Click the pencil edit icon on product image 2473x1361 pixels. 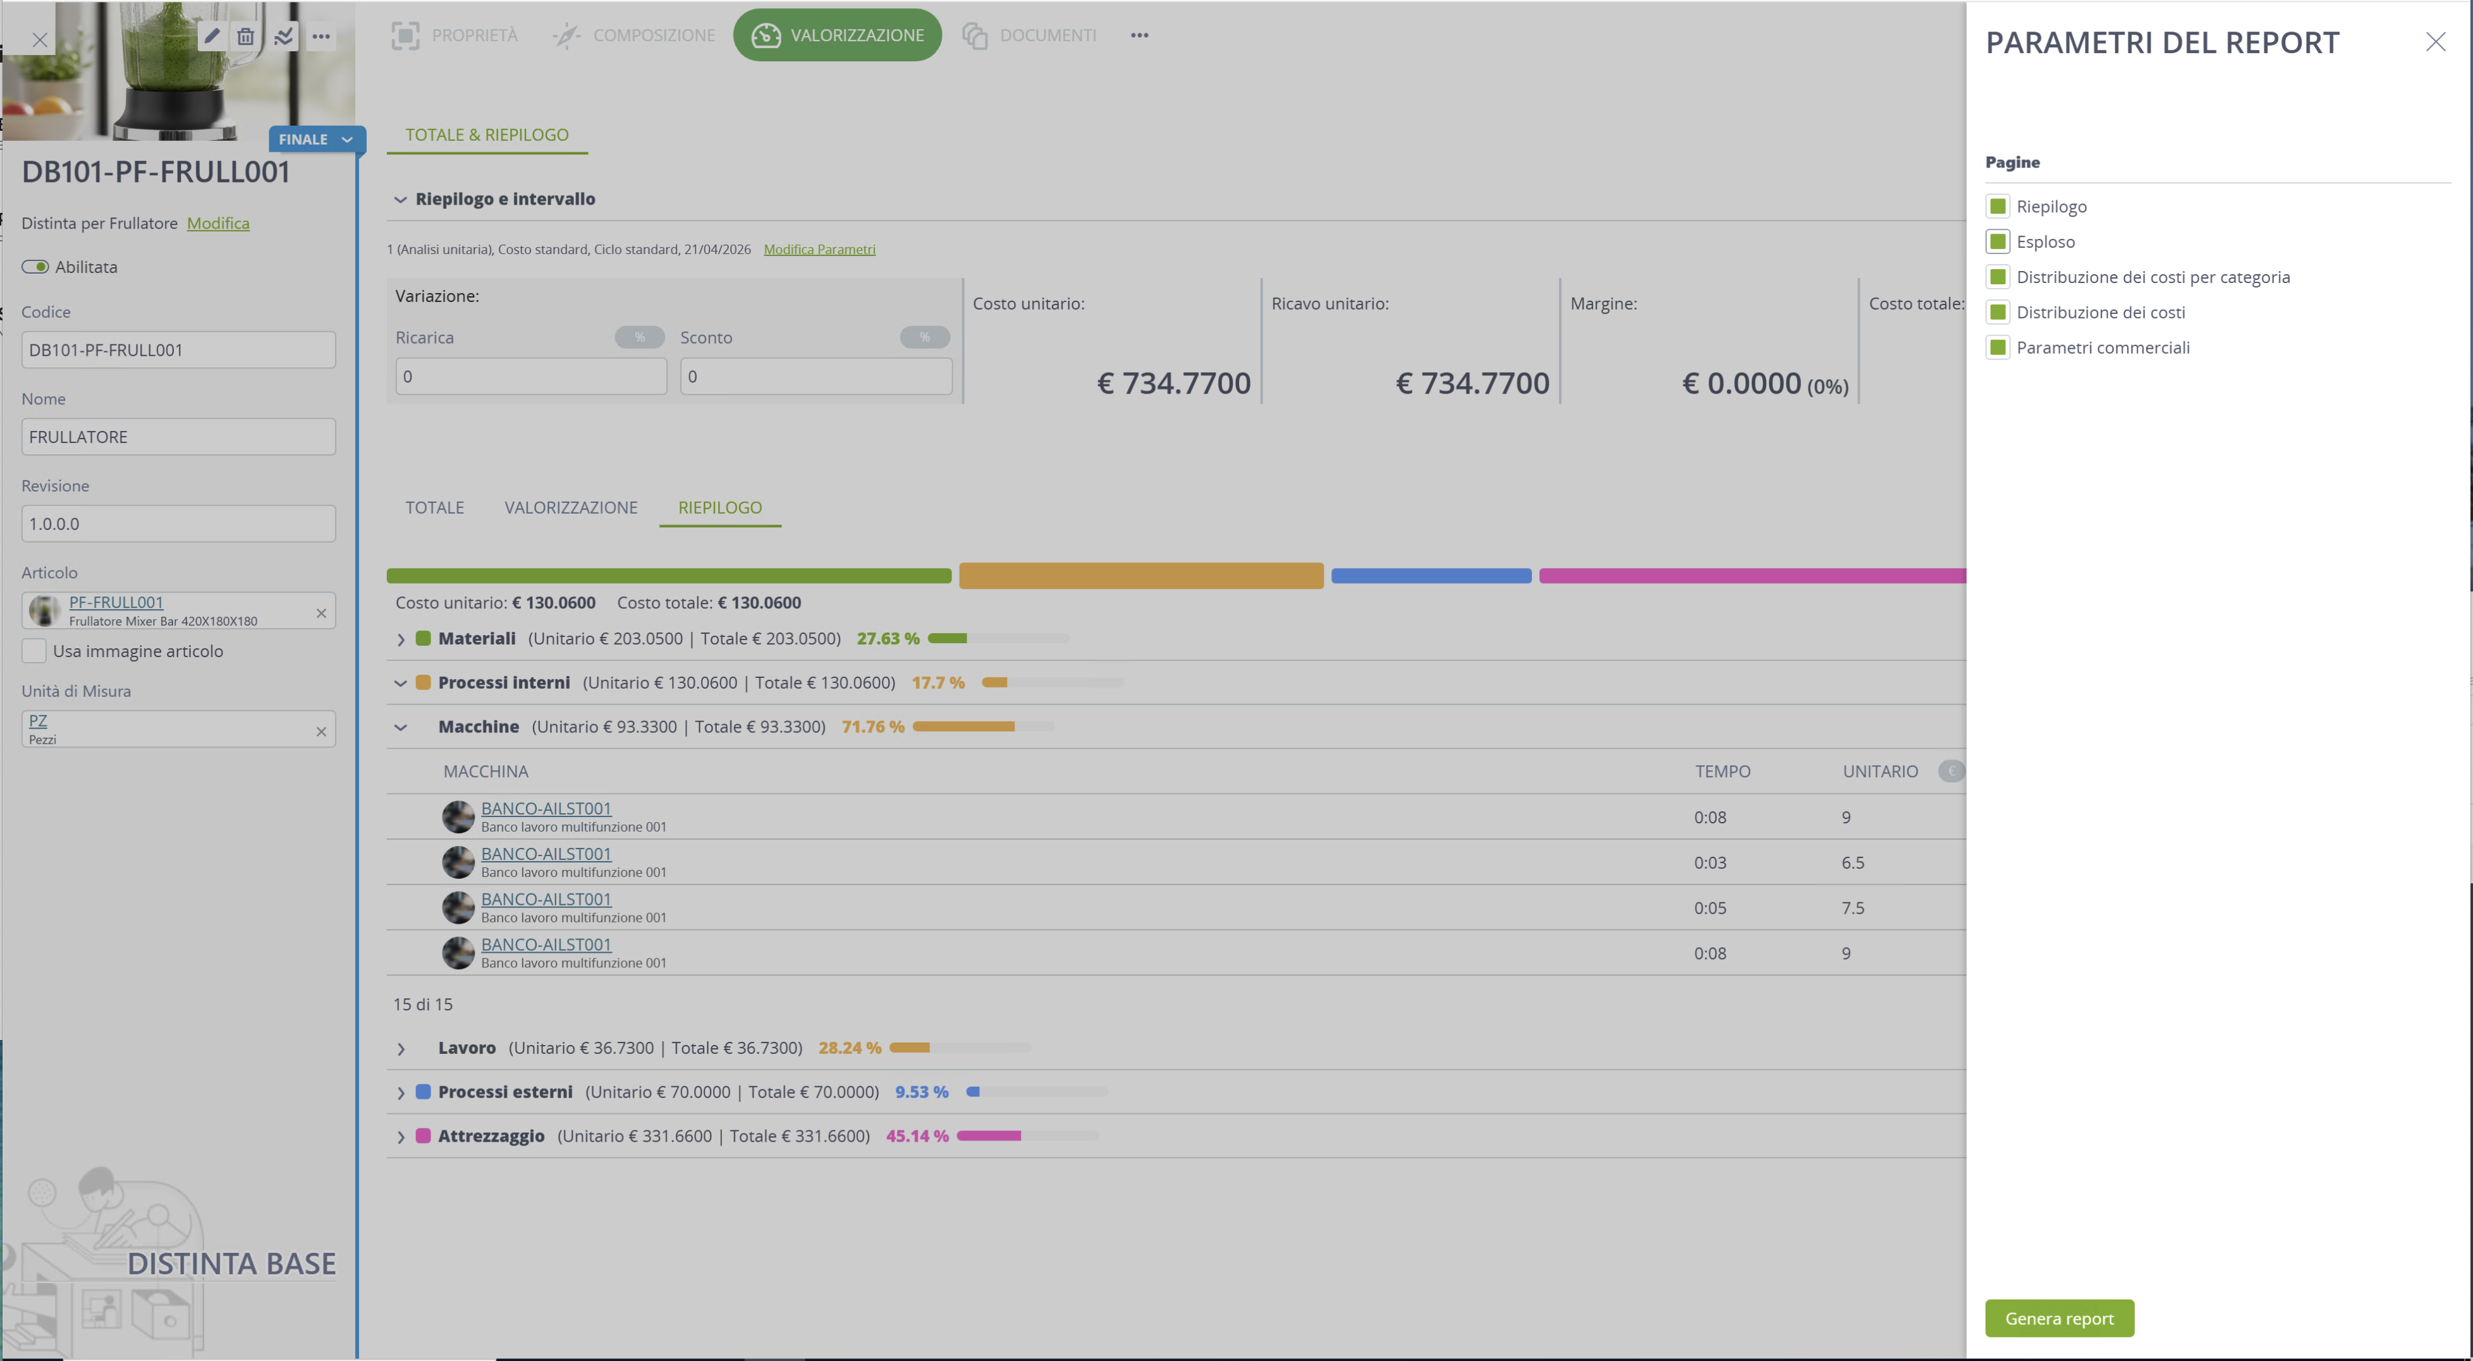tap(212, 37)
